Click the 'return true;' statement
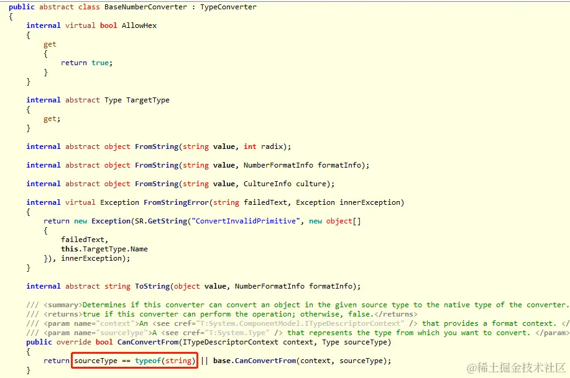 coord(87,63)
